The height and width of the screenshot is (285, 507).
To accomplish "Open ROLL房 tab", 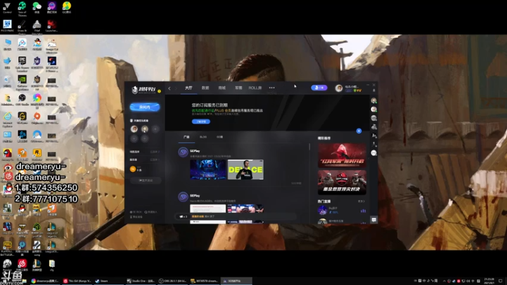I will [x=255, y=88].
